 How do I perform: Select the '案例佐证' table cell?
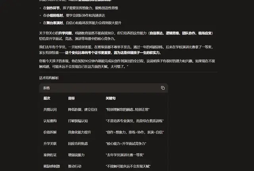[x=50, y=155]
